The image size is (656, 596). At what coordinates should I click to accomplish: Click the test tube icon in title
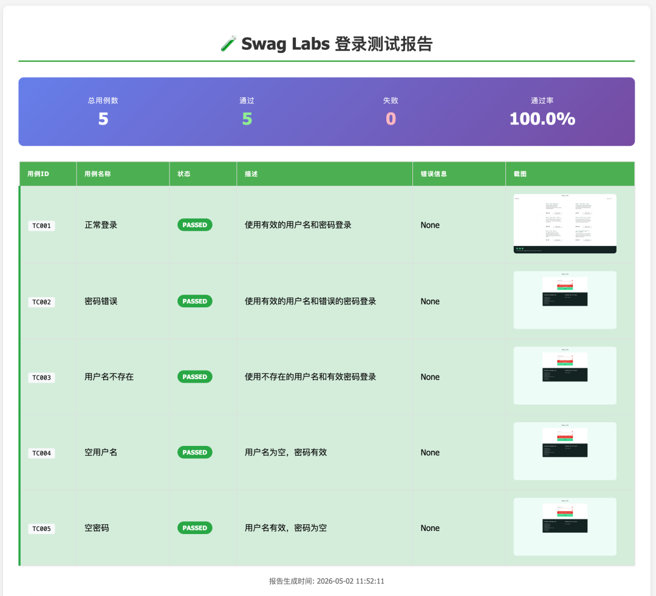click(x=228, y=44)
